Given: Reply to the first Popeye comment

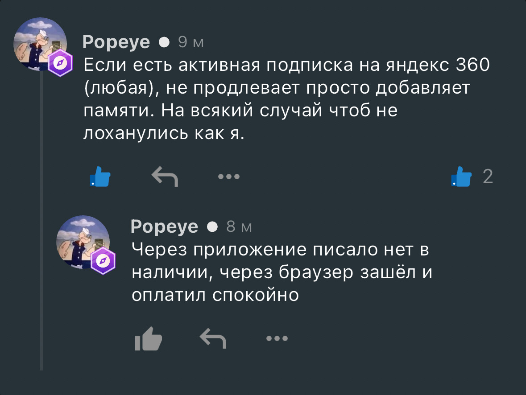Looking at the screenshot, I should [x=165, y=177].
